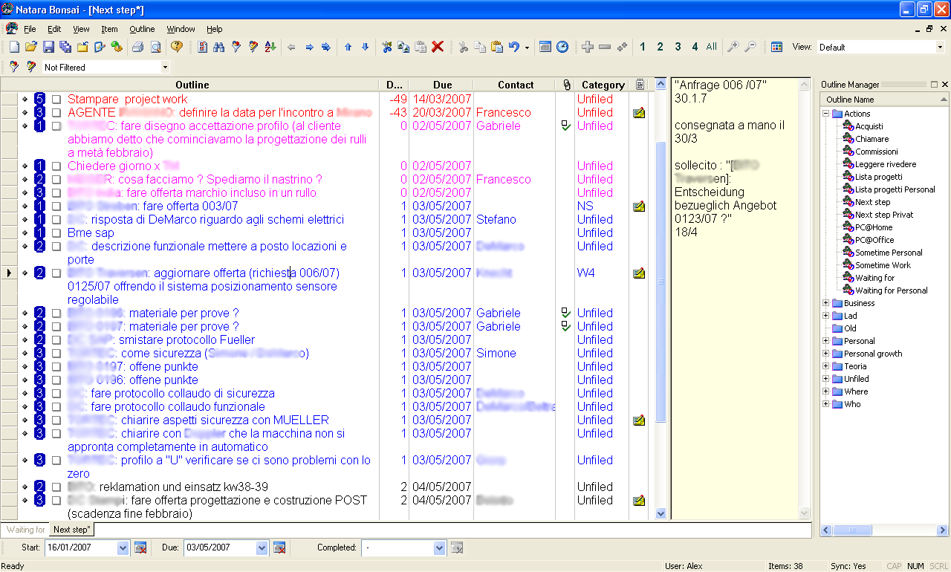This screenshot has height=572, width=951.
Task: Open Print Preview from the toolbar
Action: (155, 47)
